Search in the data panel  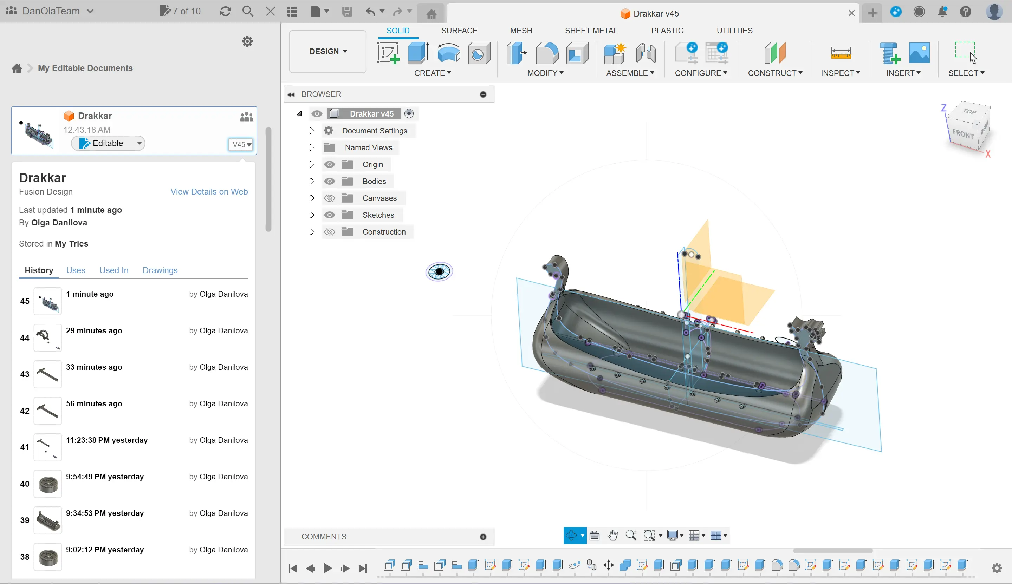[x=248, y=11]
